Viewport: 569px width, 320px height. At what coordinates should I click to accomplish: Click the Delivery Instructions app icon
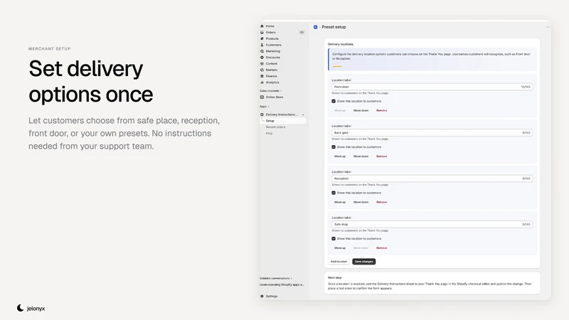coord(262,114)
